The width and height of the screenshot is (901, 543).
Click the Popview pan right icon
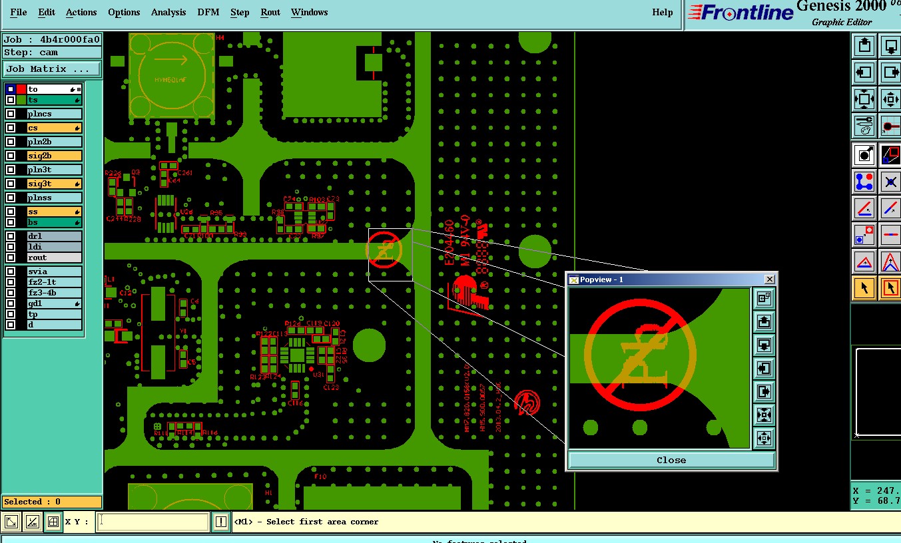pos(764,391)
